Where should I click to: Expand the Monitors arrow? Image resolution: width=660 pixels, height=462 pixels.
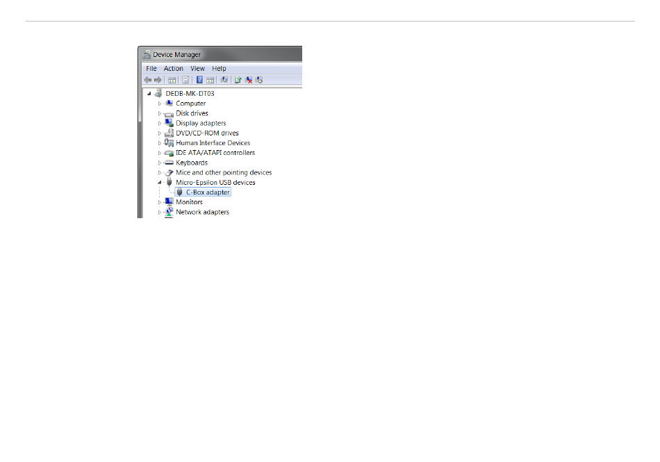tap(160, 202)
